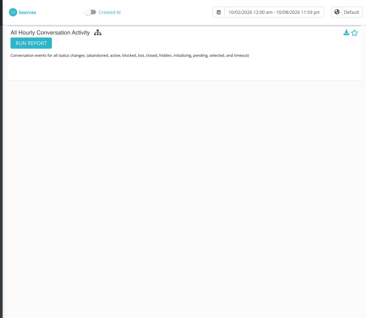Favorite the report using the star icon

(354, 33)
